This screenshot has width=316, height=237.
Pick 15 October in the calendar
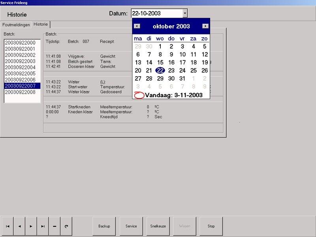[x=160, y=62]
